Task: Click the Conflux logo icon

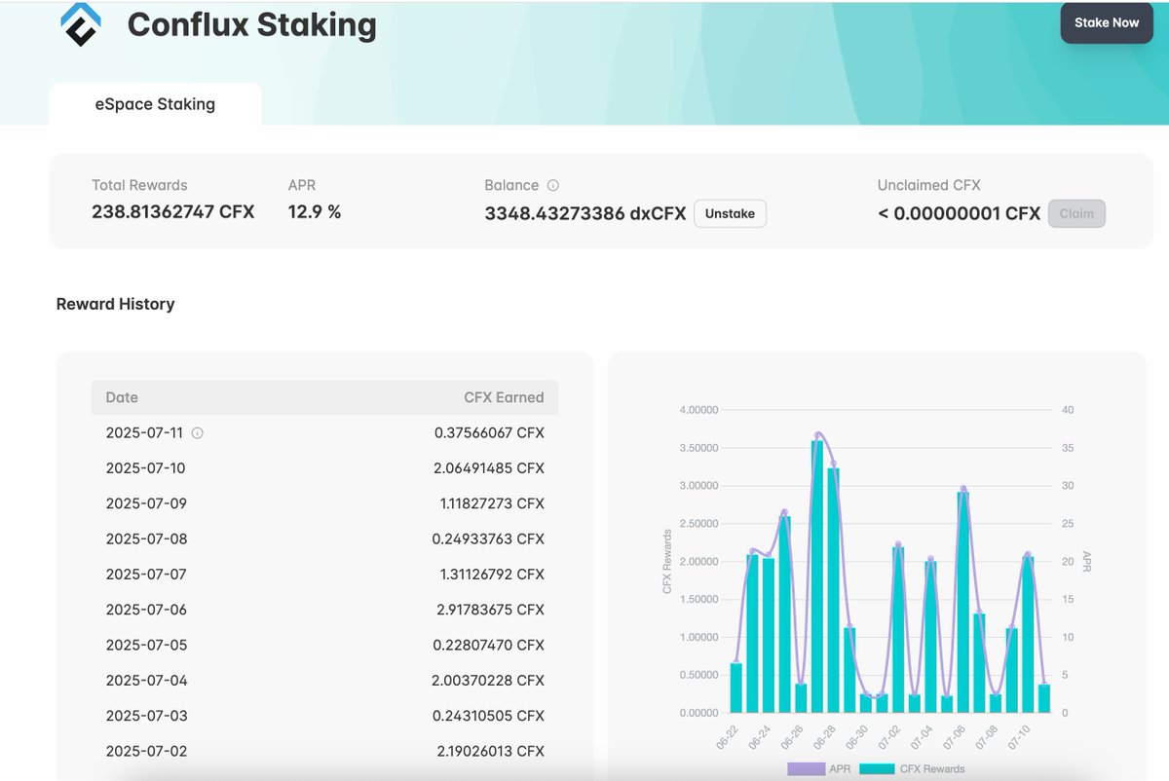Action: pyautogui.click(x=79, y=23)
